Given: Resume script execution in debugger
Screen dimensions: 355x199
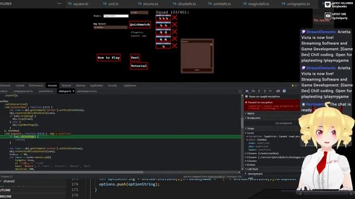Looking at the screenshot, I should pos(247,91).
